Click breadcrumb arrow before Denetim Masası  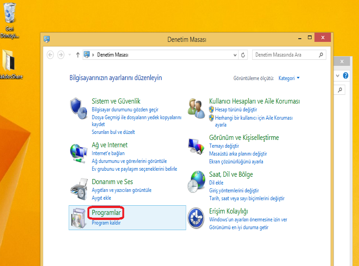pyautogui.click(x=93, y=55)
